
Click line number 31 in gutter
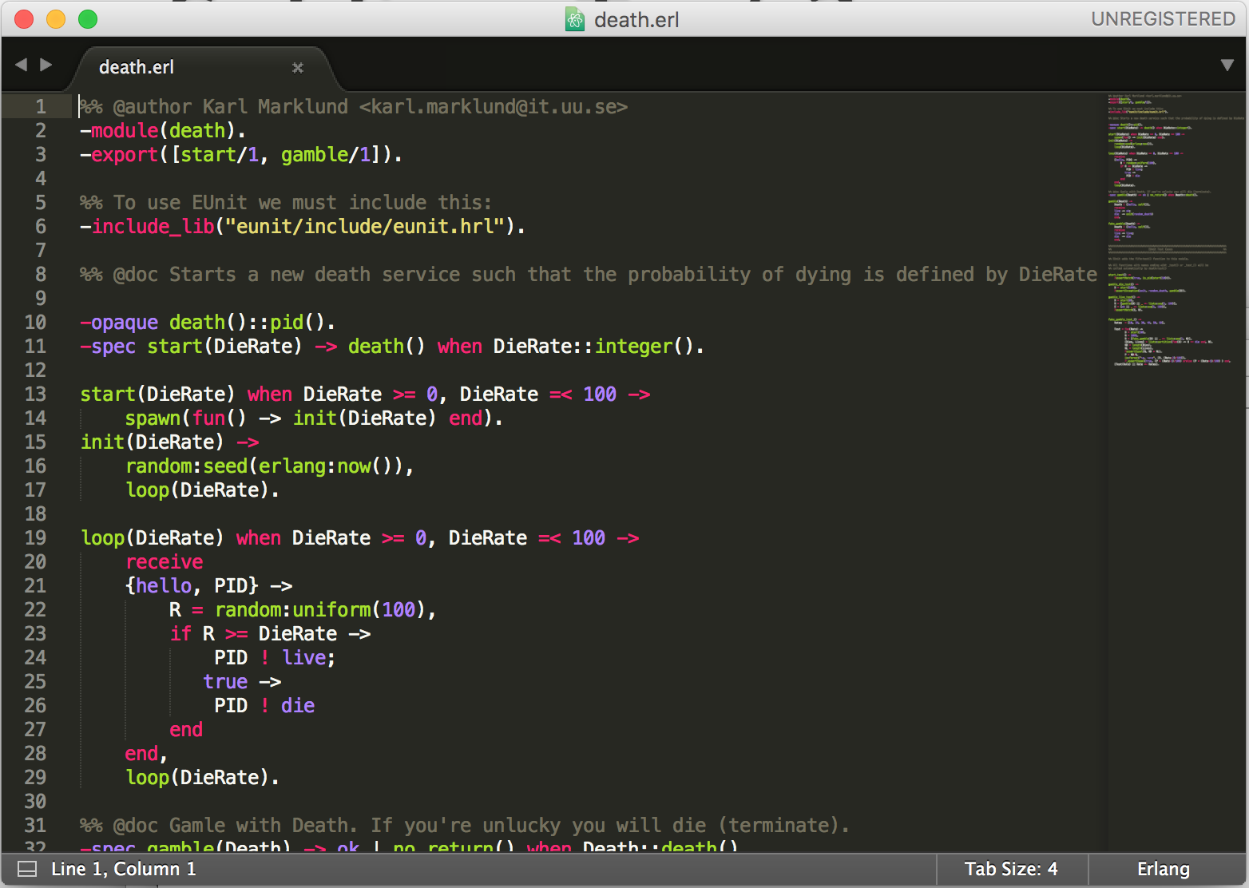[36, 826]
